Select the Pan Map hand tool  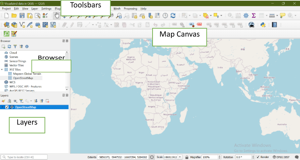pos(57,15)
